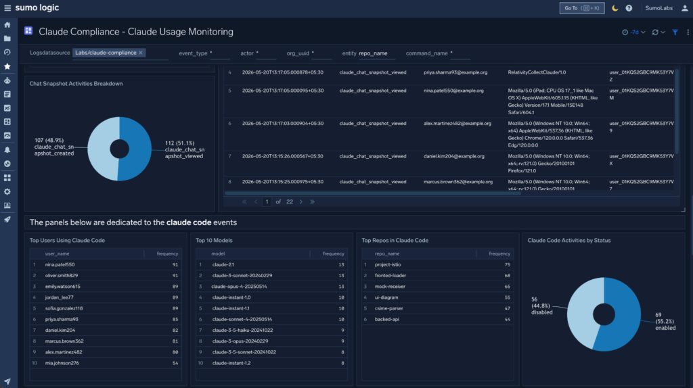
Task: Open Recents clock icon in sidebar
Action: point(7,52)
